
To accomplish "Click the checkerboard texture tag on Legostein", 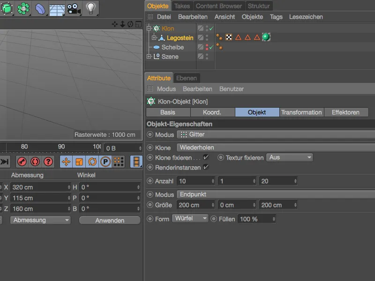I will point(229,37).
